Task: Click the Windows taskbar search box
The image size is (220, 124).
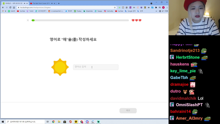Action: (25, 122)
